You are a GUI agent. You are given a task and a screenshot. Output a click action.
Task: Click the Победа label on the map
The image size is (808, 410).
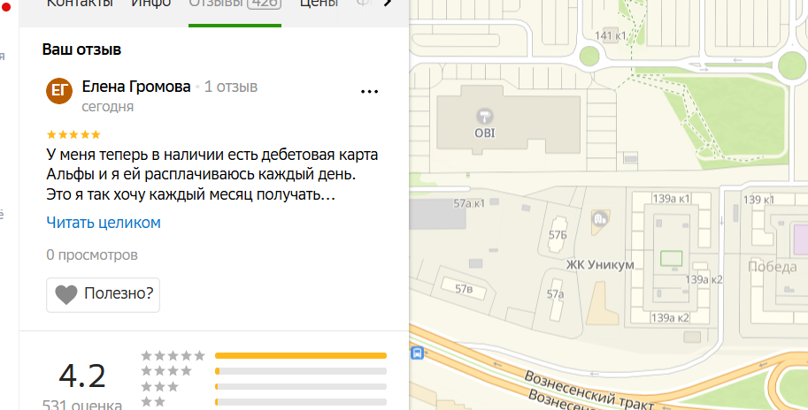pyautogui.click(x=772, y=267)
